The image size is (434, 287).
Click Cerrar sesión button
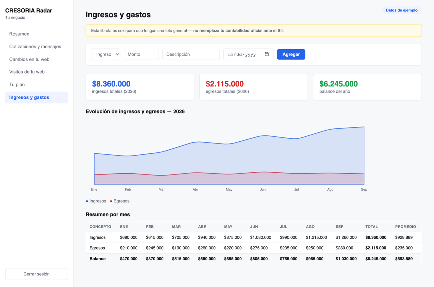pos(37,274)
